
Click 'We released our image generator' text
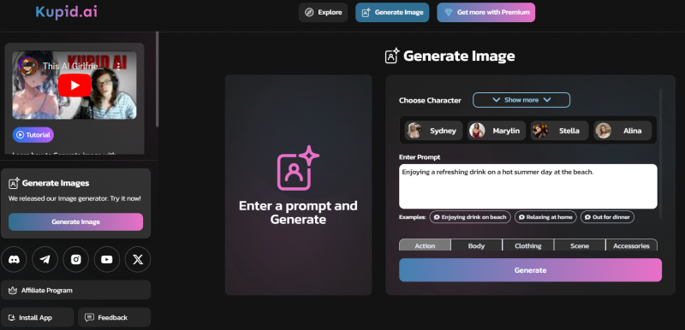click(x=74, y=199)
